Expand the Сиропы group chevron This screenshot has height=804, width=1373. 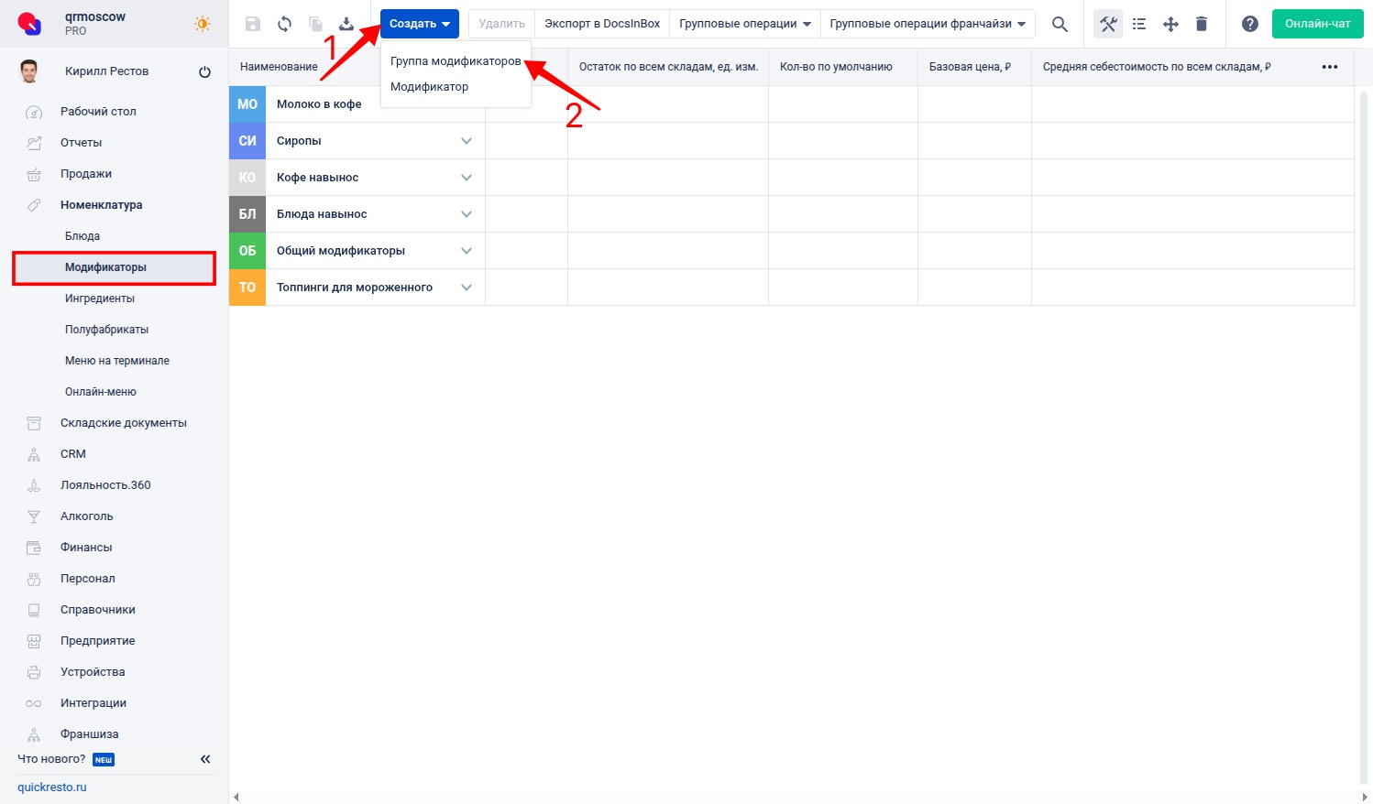[467, 141]
